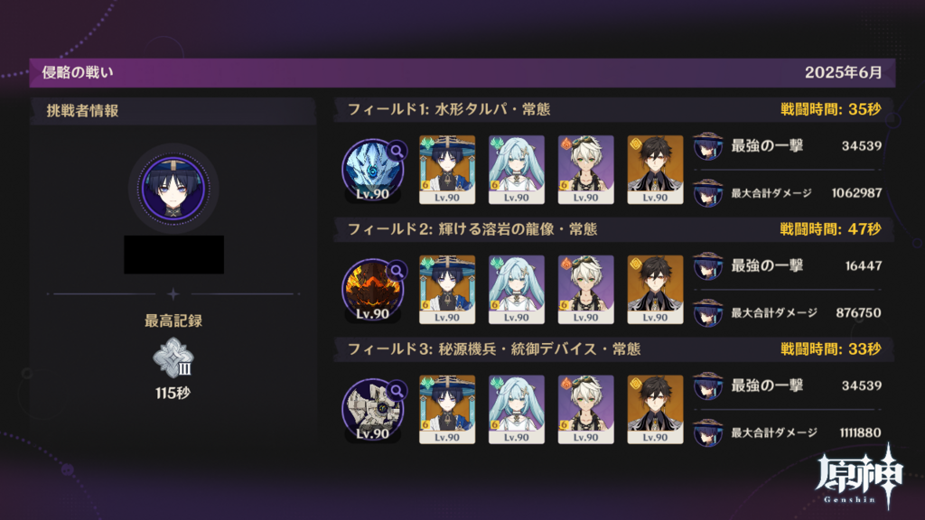This screenshot has width=925, height=520.
Task: Select Field 1 first character card
Action: [x=446, y=170]
